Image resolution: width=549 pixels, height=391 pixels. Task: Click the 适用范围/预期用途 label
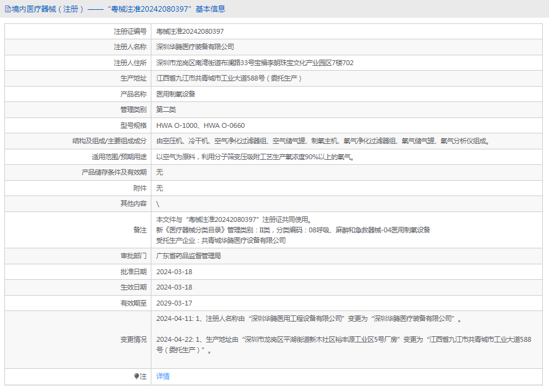point(119,157)
